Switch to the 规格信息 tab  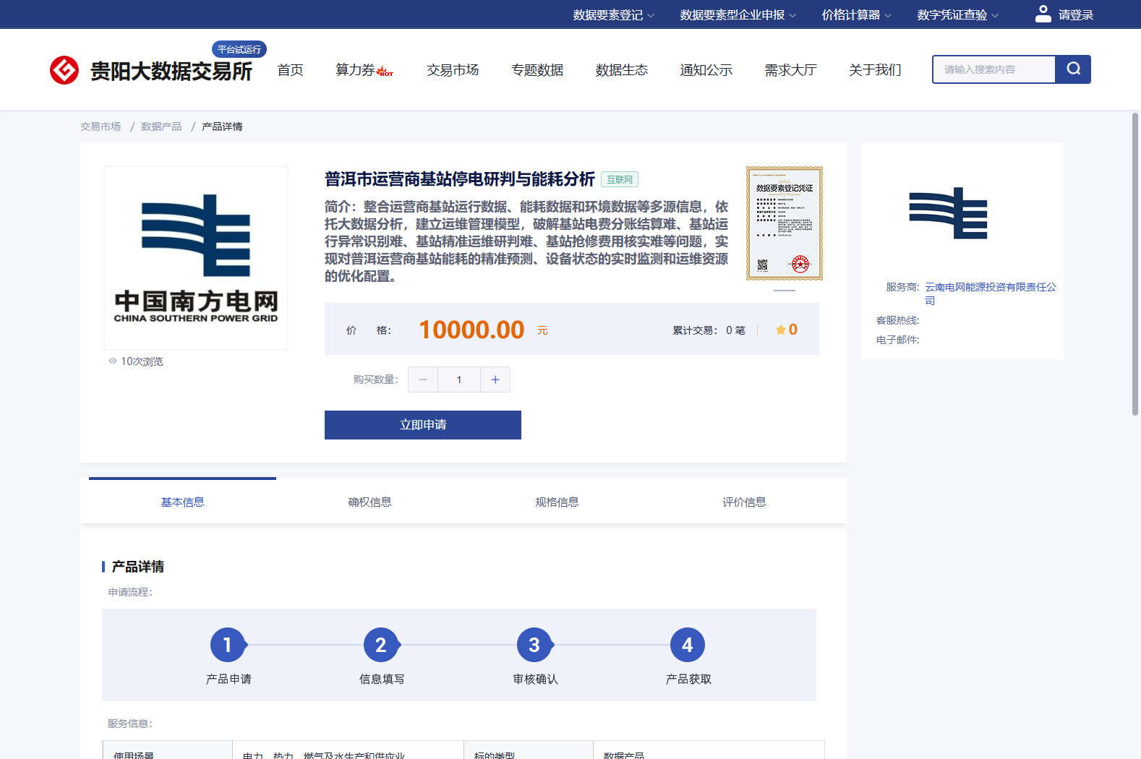[557, 502]
